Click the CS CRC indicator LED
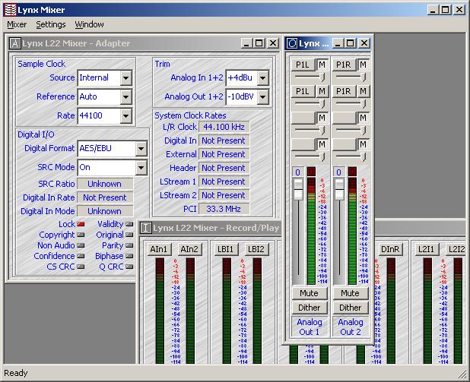Viewport: 470px width, 382px height. click(x=81, y=267)
